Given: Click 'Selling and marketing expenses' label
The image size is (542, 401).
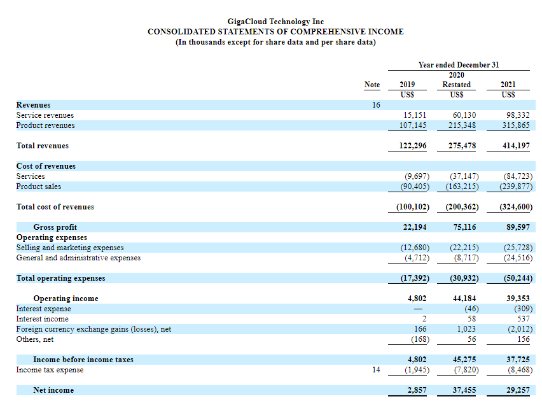Looking at the screenshot, I should 70,248.
